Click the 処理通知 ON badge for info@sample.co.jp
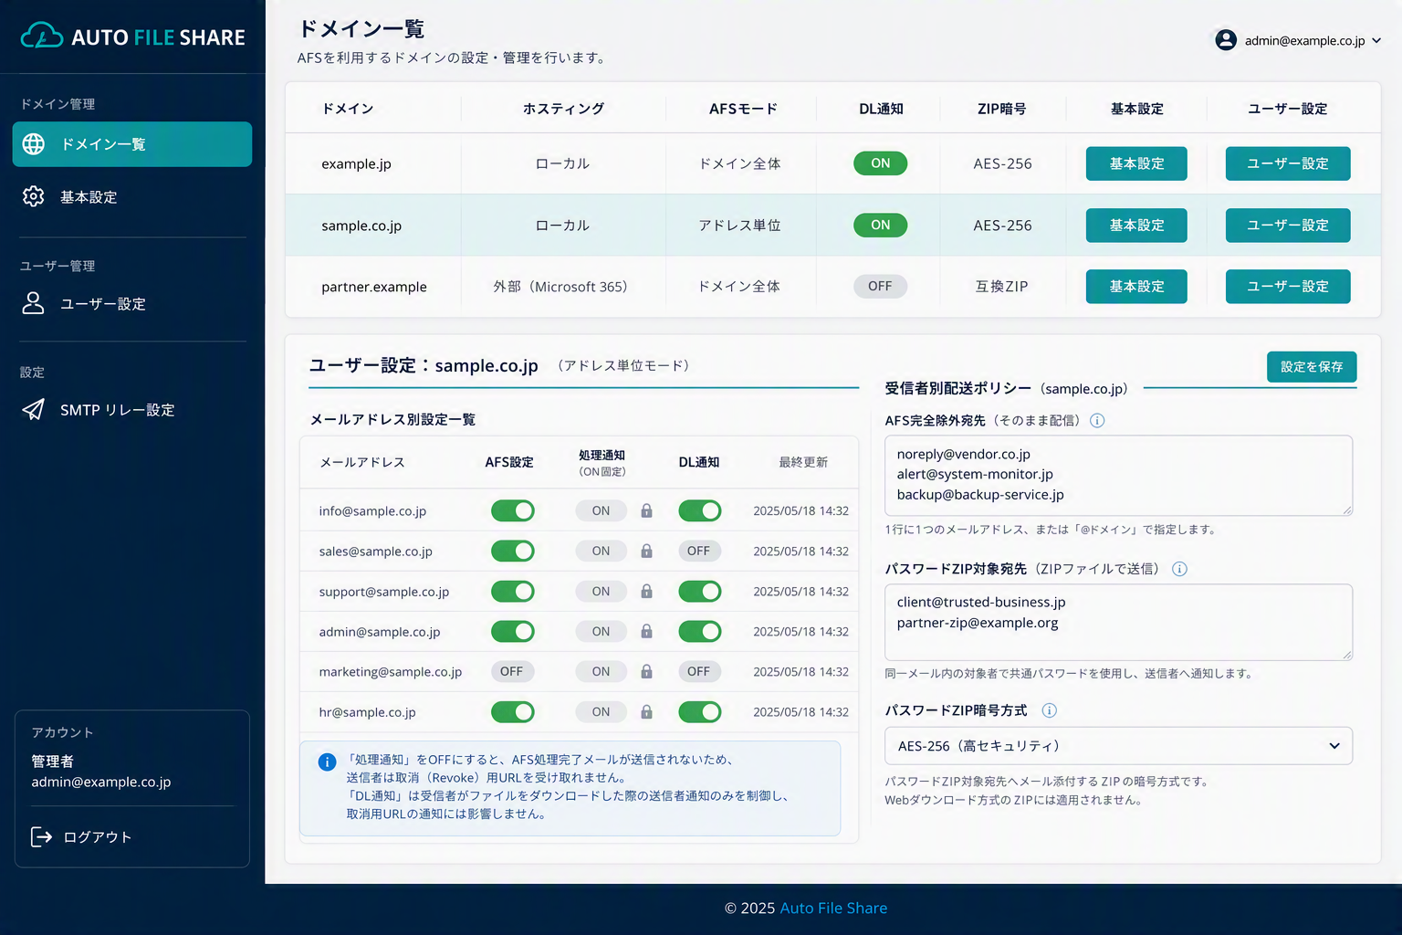Viewport: 1402px width, 935px height. [x=601, y=510]
